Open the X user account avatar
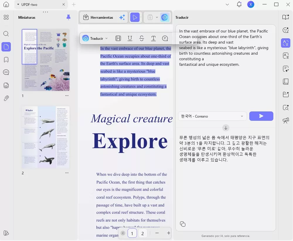This screenshot has width=293, height=241. (x=250, y=4)
